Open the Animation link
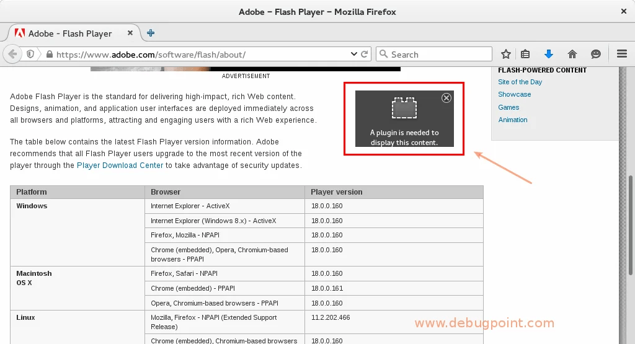The width and height of the screenshot is (635, 344). pyautogui.click(x=513, y=120)
